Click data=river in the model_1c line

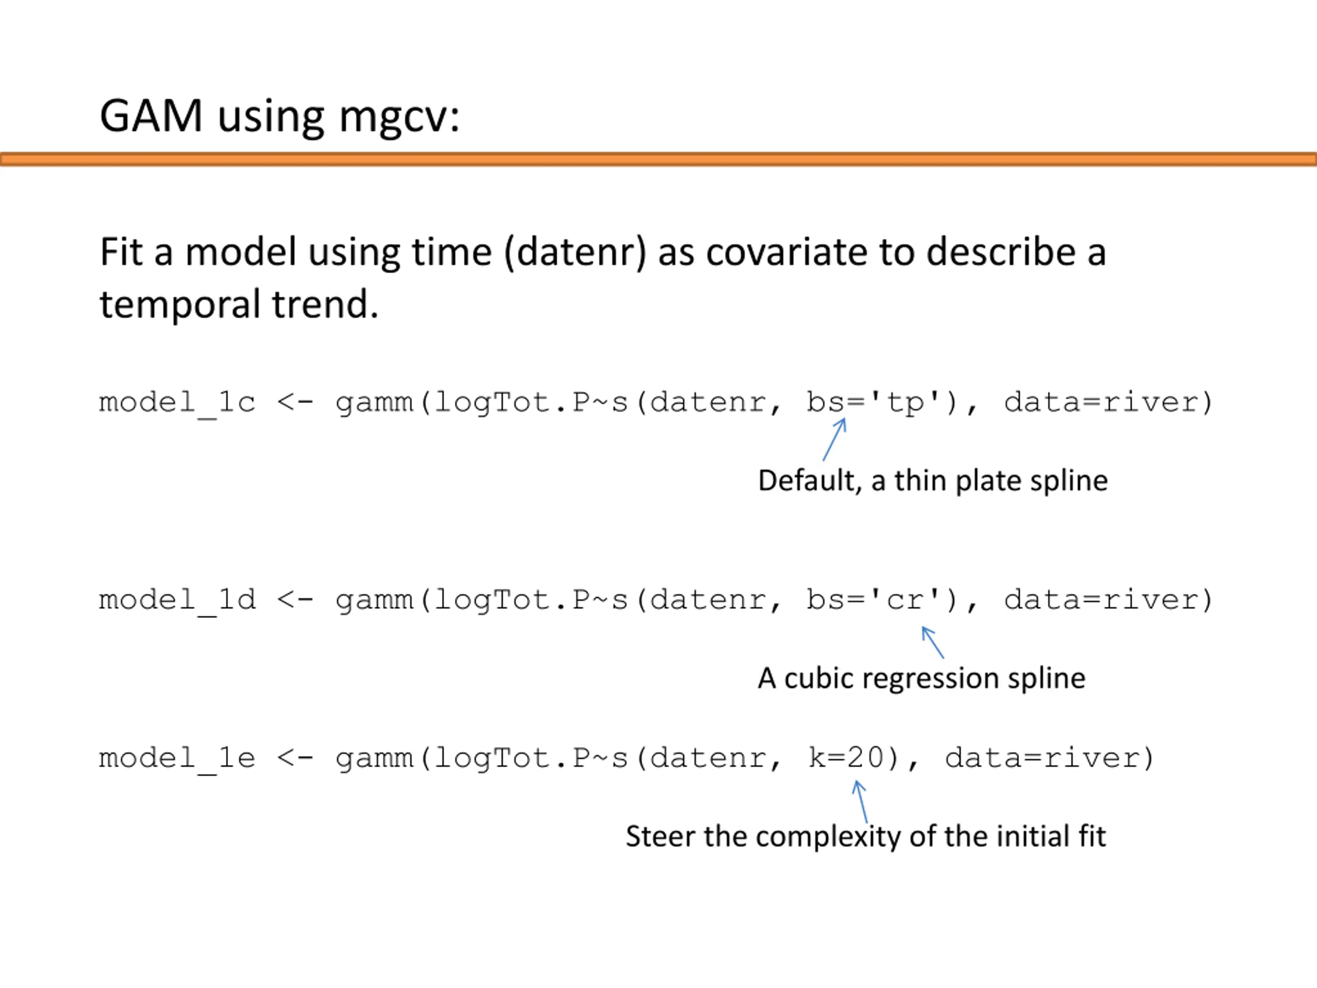1108,403
